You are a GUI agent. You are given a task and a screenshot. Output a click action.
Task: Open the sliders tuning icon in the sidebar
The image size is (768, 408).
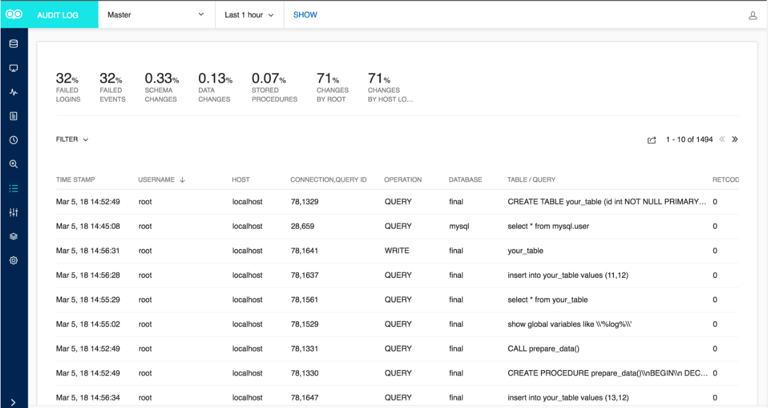click(x=14, y=212)
